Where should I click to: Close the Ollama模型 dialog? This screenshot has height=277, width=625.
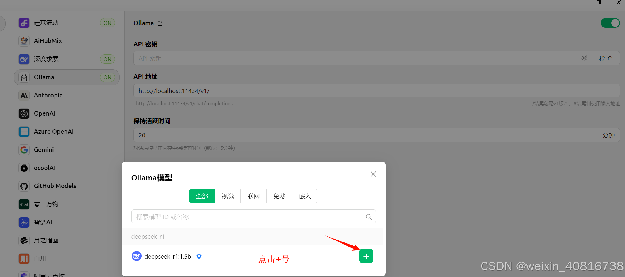click(373, 174)
